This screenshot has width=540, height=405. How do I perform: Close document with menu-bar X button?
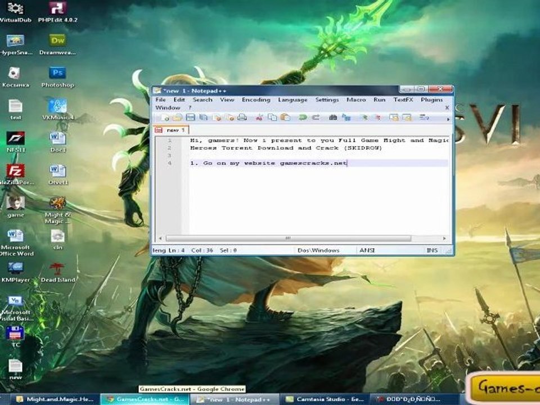[447, 108]
